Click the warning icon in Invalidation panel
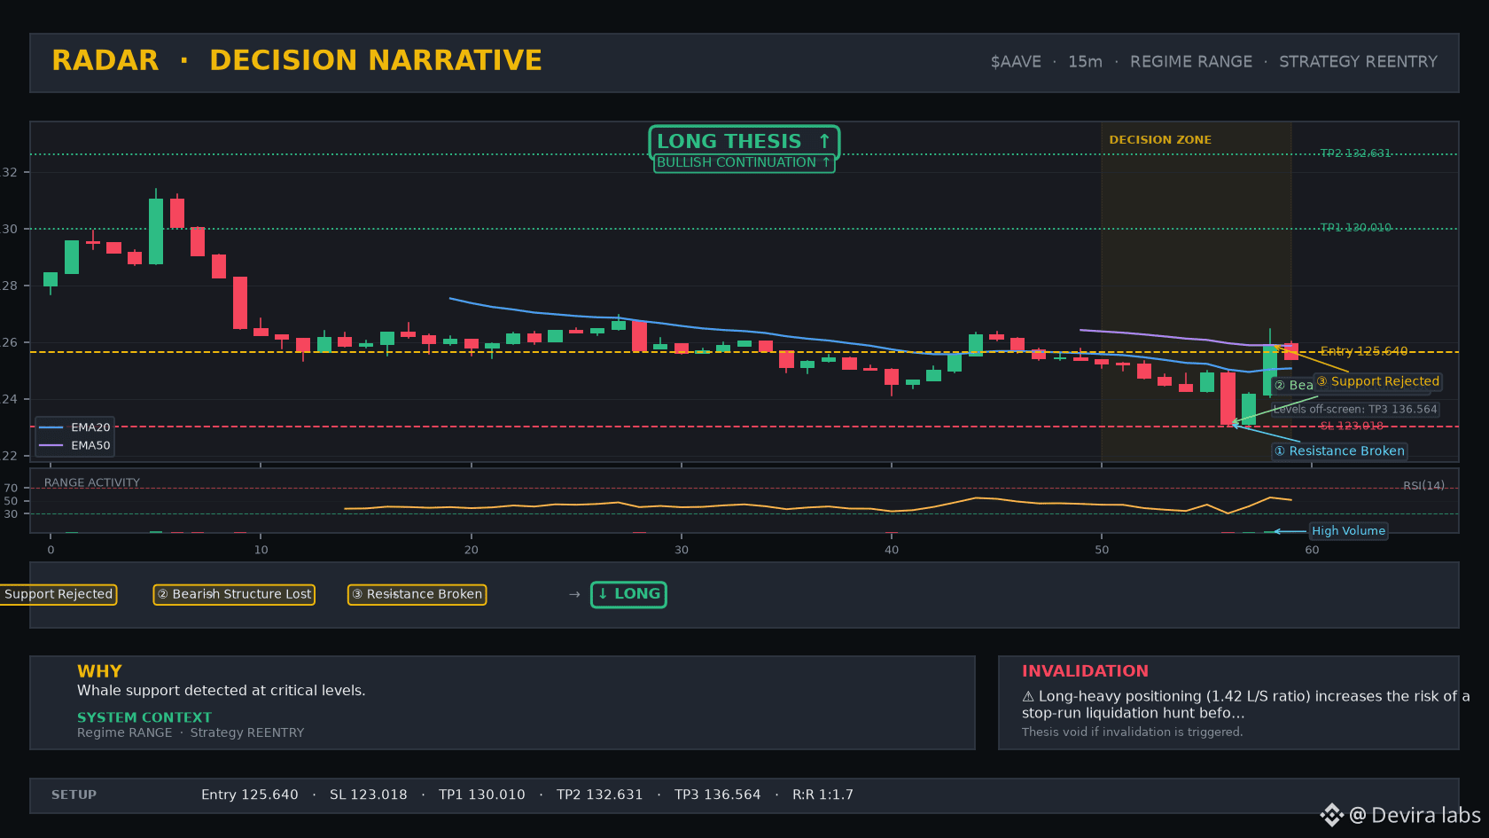Image resolution: width=1489 pixels, height=838 pixels. 1028,696
